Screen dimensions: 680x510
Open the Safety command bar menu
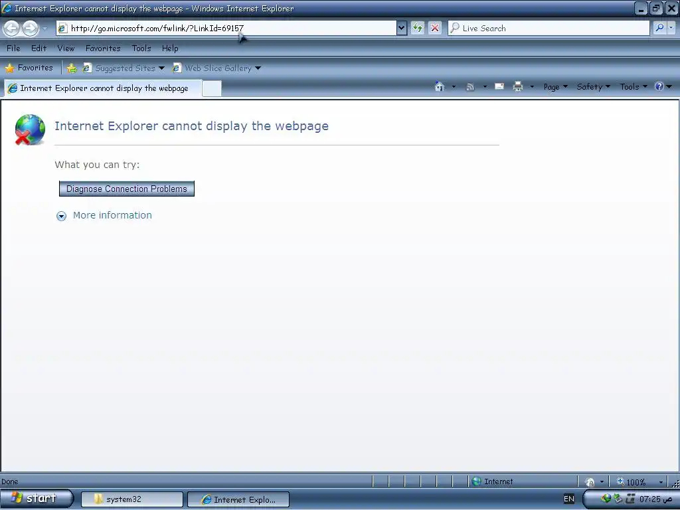593,87
